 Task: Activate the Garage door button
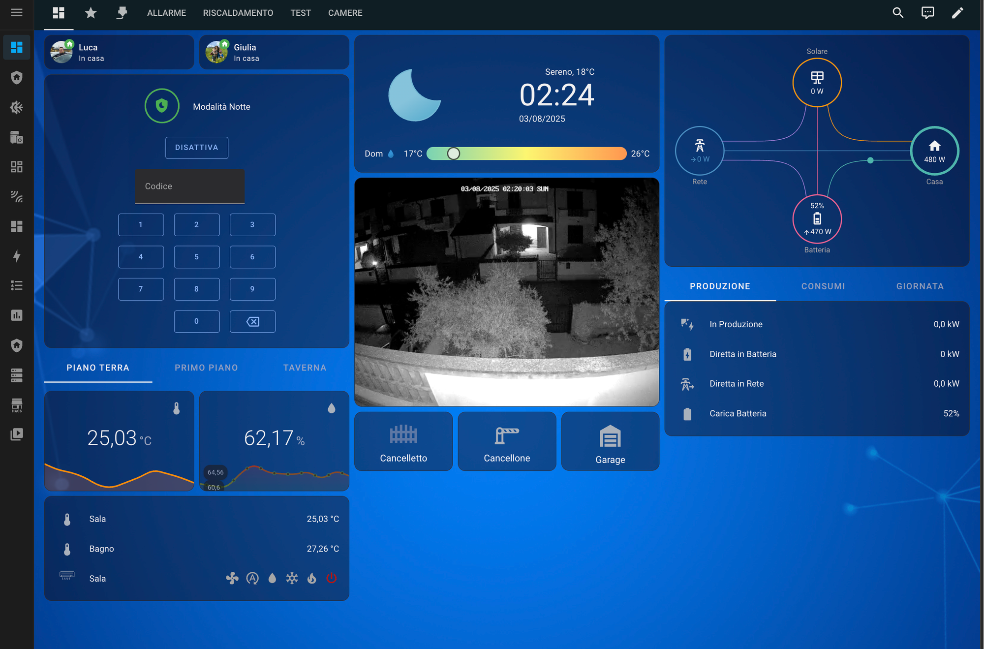(610, 441)
